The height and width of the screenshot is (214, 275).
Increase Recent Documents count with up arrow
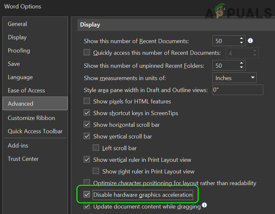pyautogui.click(x=242, y=38)
